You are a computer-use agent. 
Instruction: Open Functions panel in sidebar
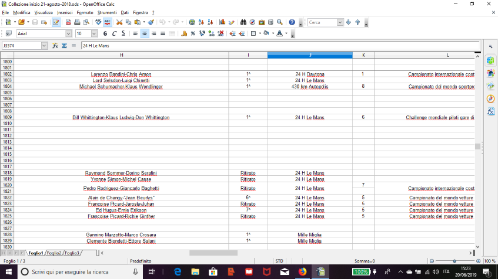pos(491,111)
